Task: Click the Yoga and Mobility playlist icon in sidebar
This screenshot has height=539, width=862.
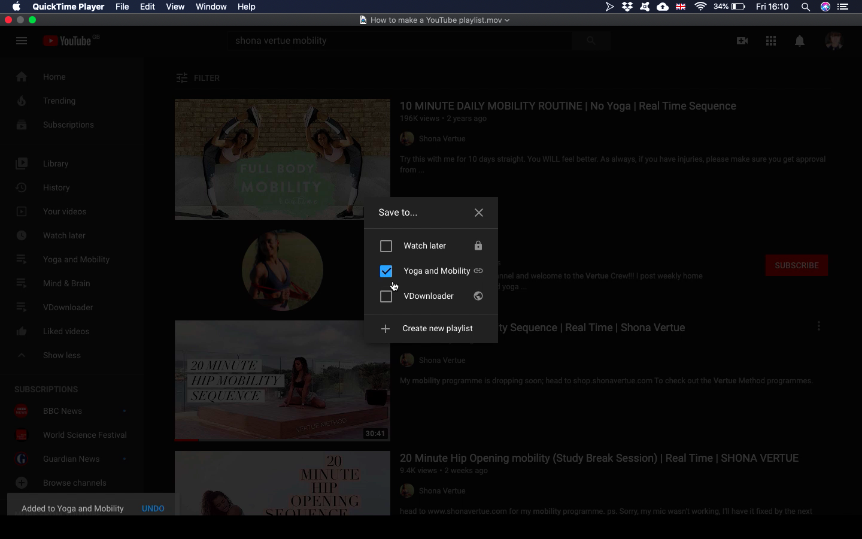Action: pos(22,259)
